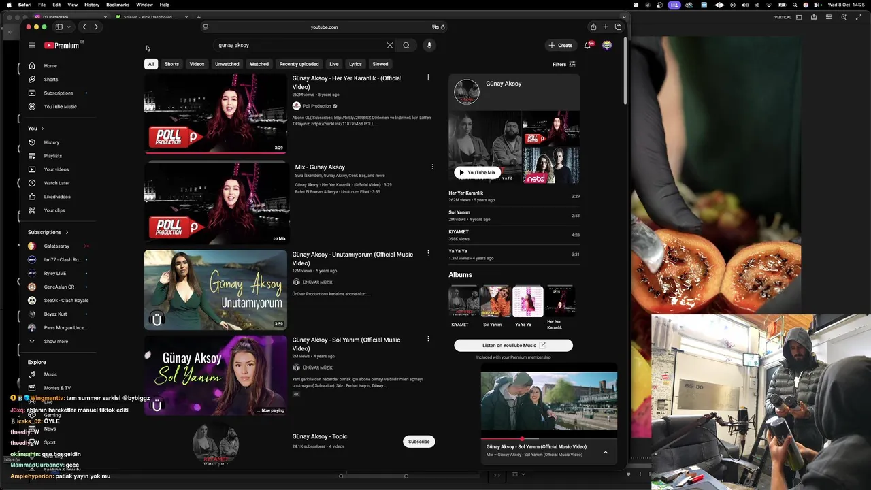Clear the search text with X

(390, 46)
